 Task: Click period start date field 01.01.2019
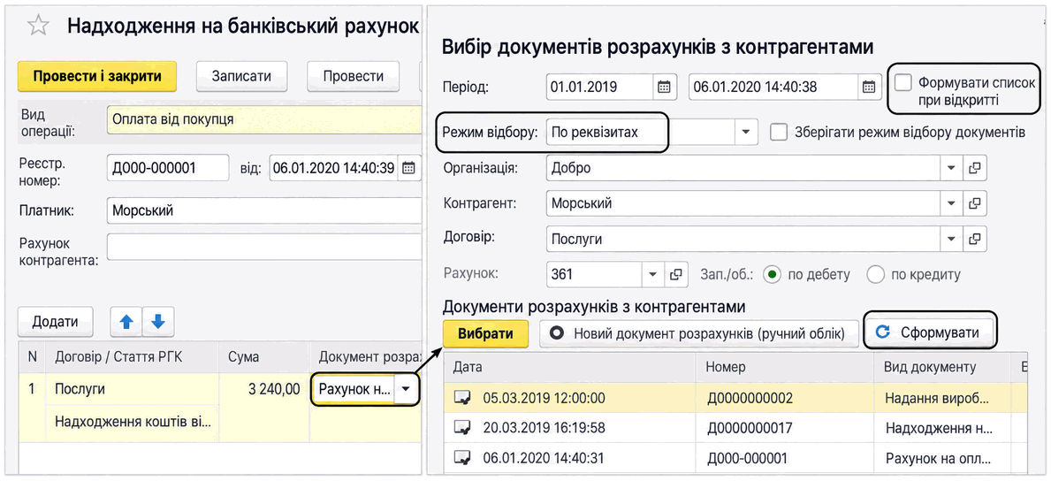coord(600,88)
